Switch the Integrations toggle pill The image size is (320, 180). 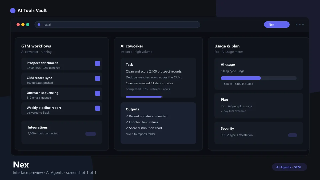(x=91, y=134)
